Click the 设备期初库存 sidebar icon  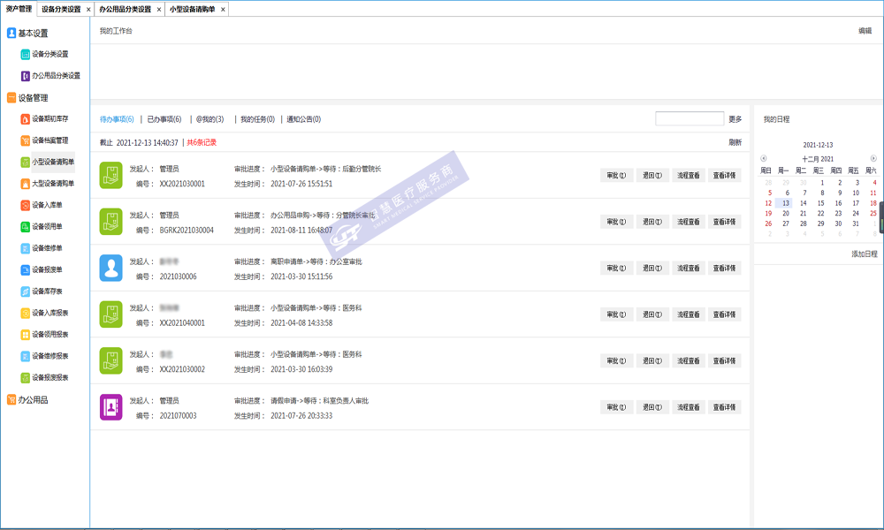(x=25, y=118)
